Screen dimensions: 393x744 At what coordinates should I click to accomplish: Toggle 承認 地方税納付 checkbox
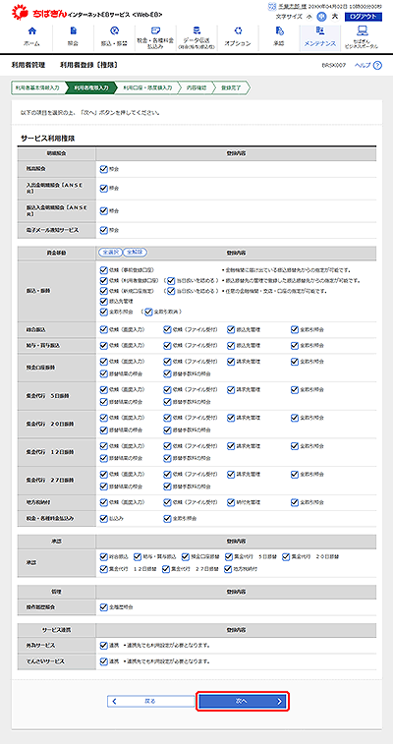coord(228,569)
